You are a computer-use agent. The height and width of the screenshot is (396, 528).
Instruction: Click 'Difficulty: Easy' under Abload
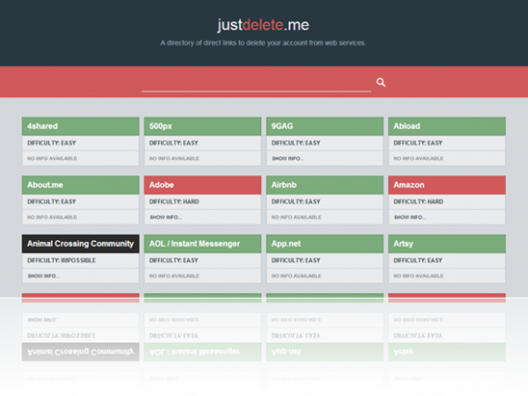tap(418, 143)
